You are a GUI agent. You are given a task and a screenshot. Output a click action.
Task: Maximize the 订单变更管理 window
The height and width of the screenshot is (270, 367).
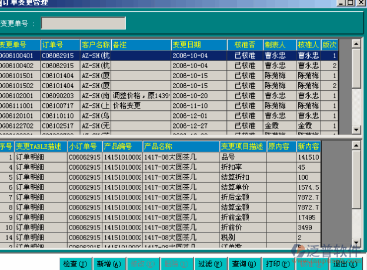click(351, 3)
